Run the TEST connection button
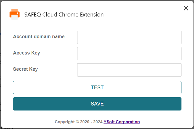Screen dimensions: 194x129 [x=97, y=87]
